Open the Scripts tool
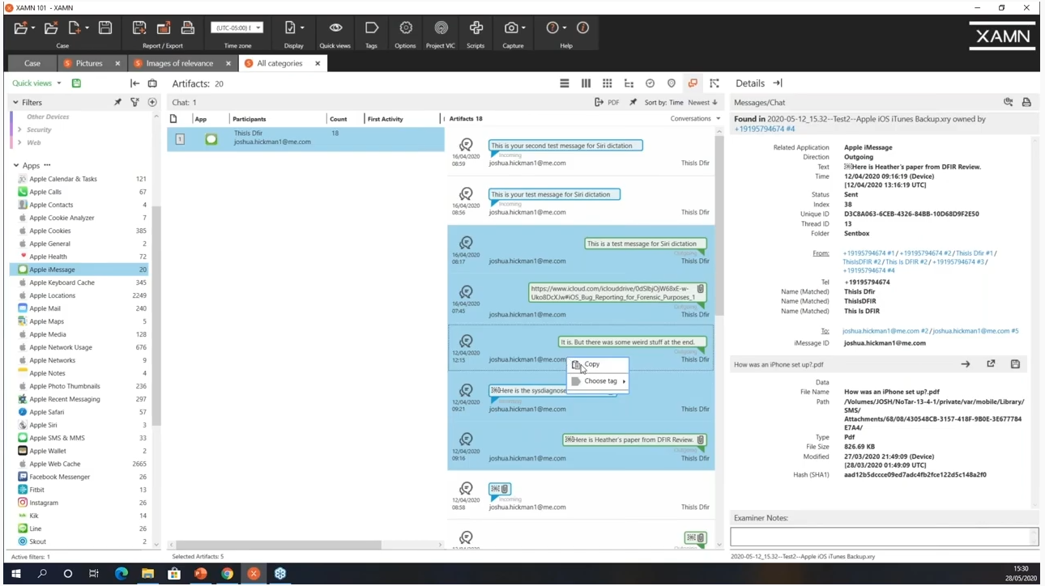The width and height of the screenshot is (1045, 586). pyautogui.click(x=476, y=28)
